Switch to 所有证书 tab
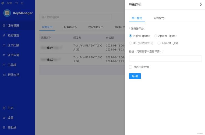This screenshot has height=135, width=205. coord(47,27)
